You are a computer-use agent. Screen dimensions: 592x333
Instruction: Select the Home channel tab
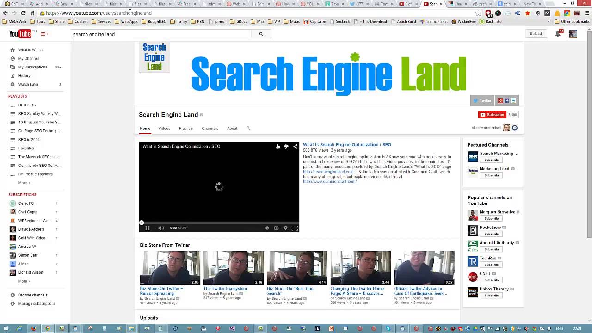pos(145,129)
